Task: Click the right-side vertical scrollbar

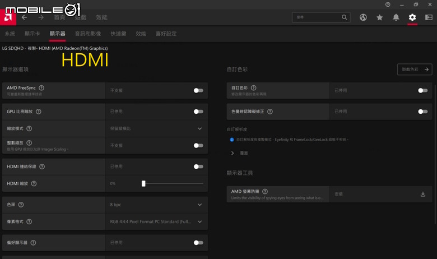Action: click(x=435, y=155)
